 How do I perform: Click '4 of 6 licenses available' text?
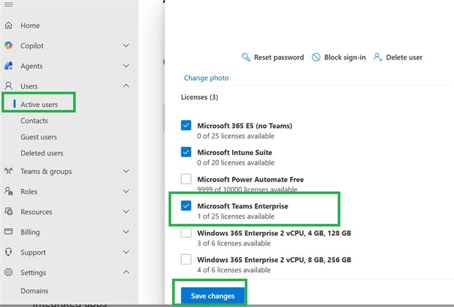click(x=234, y=270)
